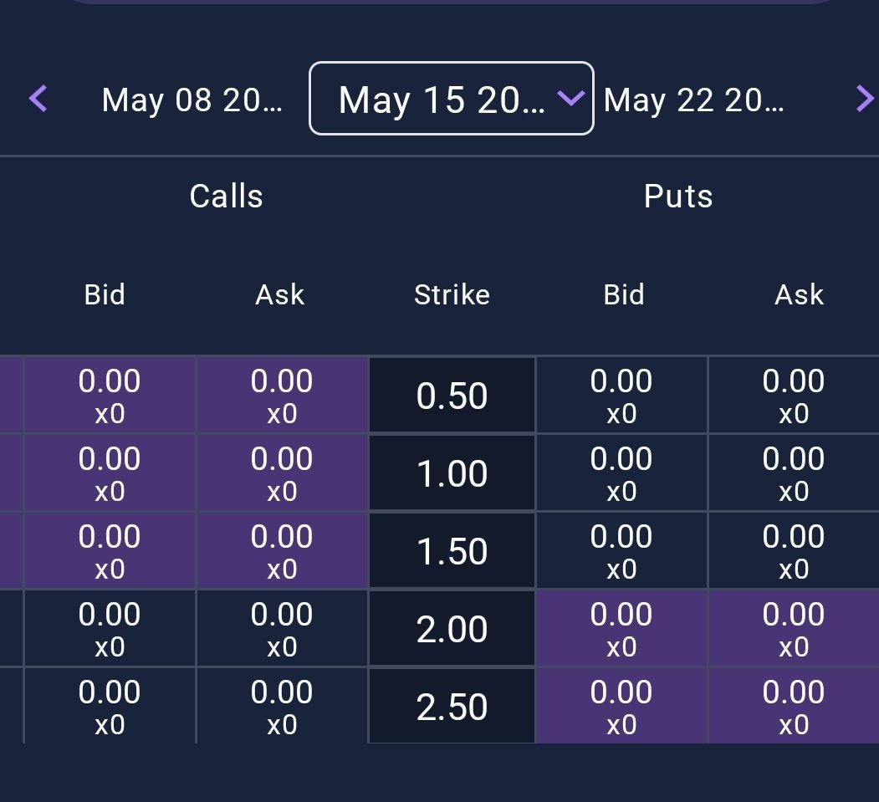Choose call ask at 1.00 strike

pyautogui.click(x=282, y=473)
